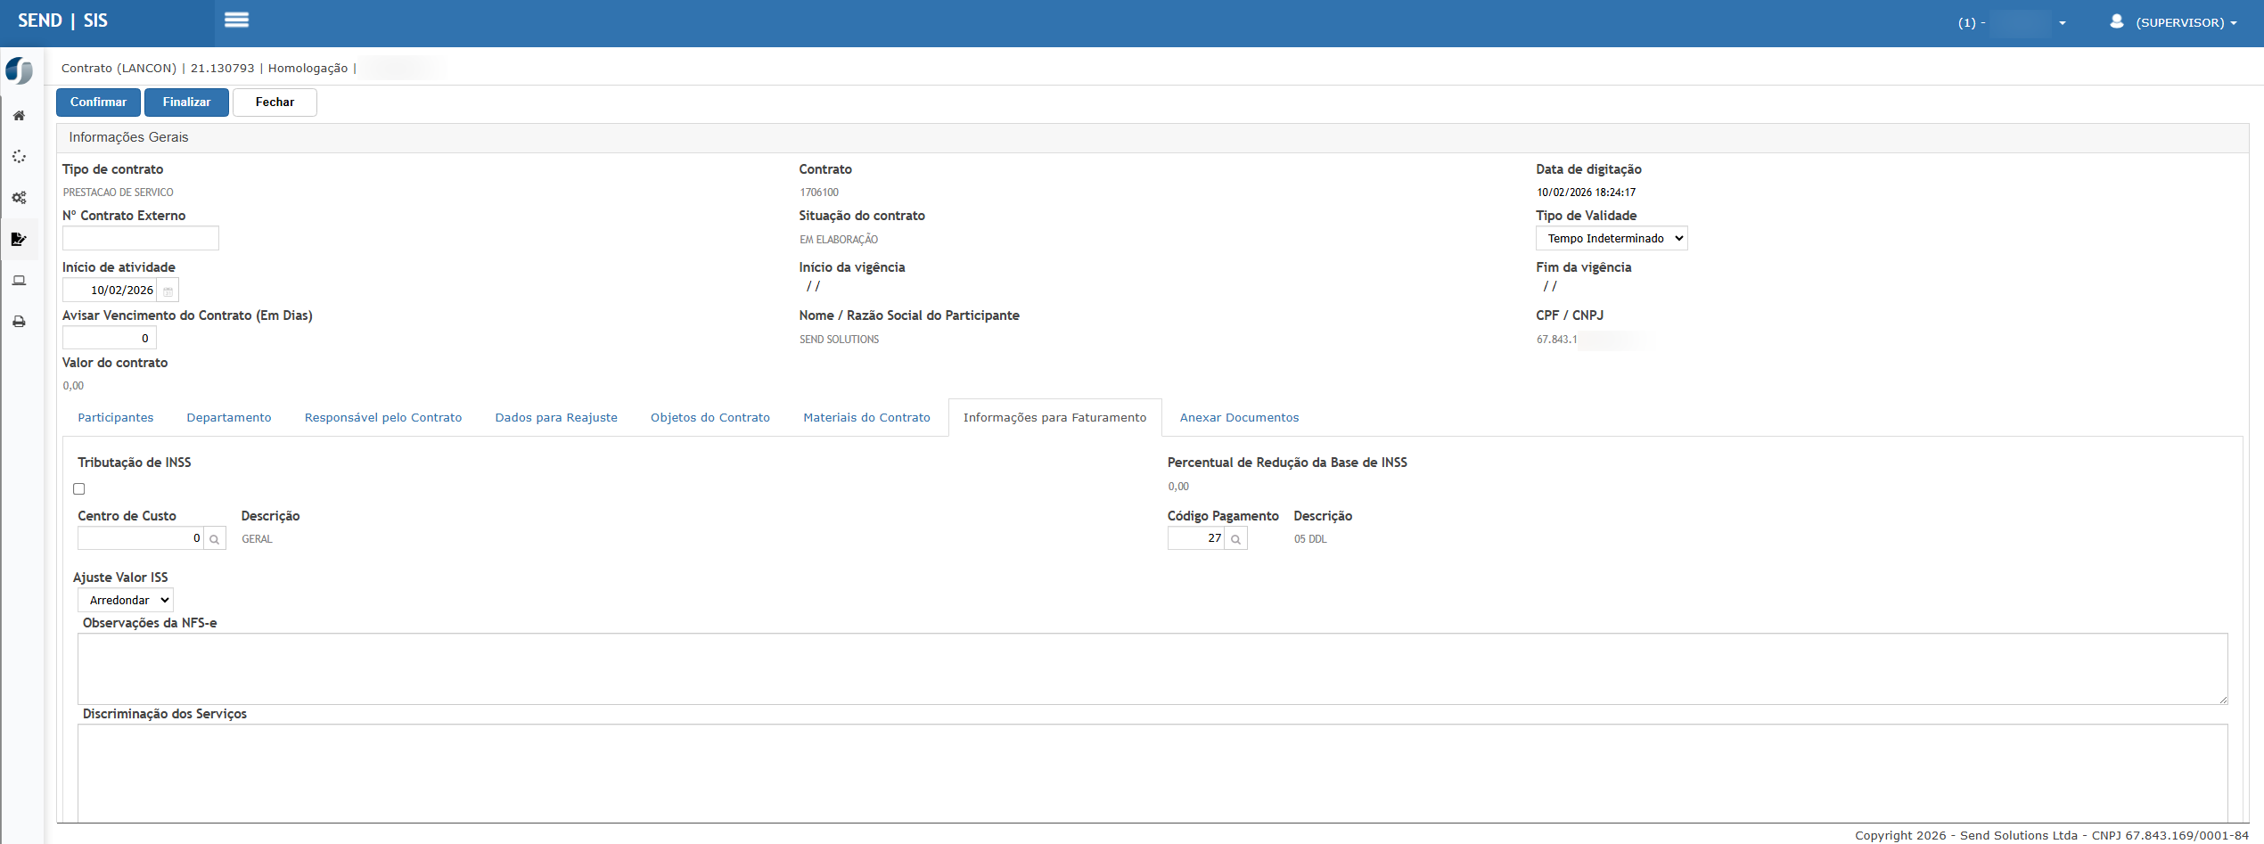Click in the Observações da NFS-e text area
This screenshot has width=2264, height=844.
click(1152, 668)
